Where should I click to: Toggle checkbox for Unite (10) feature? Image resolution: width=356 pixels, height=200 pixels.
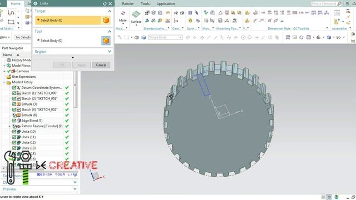pyautogui.click(x=14, y=132)
